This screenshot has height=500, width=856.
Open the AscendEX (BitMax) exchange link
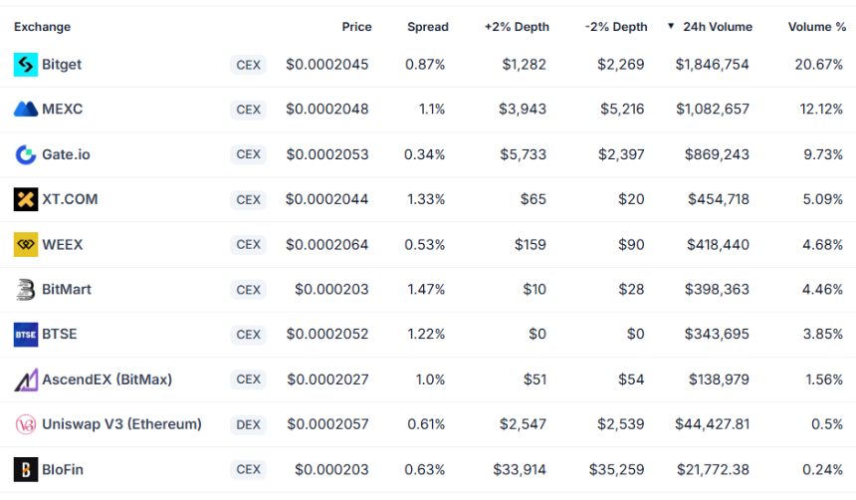[107, 379]
